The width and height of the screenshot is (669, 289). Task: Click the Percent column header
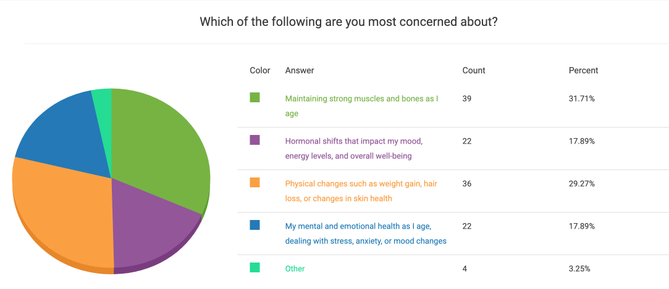pyautogui.click(x=583, y=70)
